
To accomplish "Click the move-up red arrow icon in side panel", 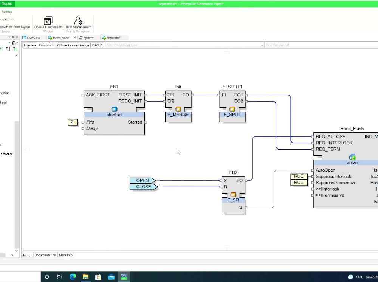I will coord(8,49).
